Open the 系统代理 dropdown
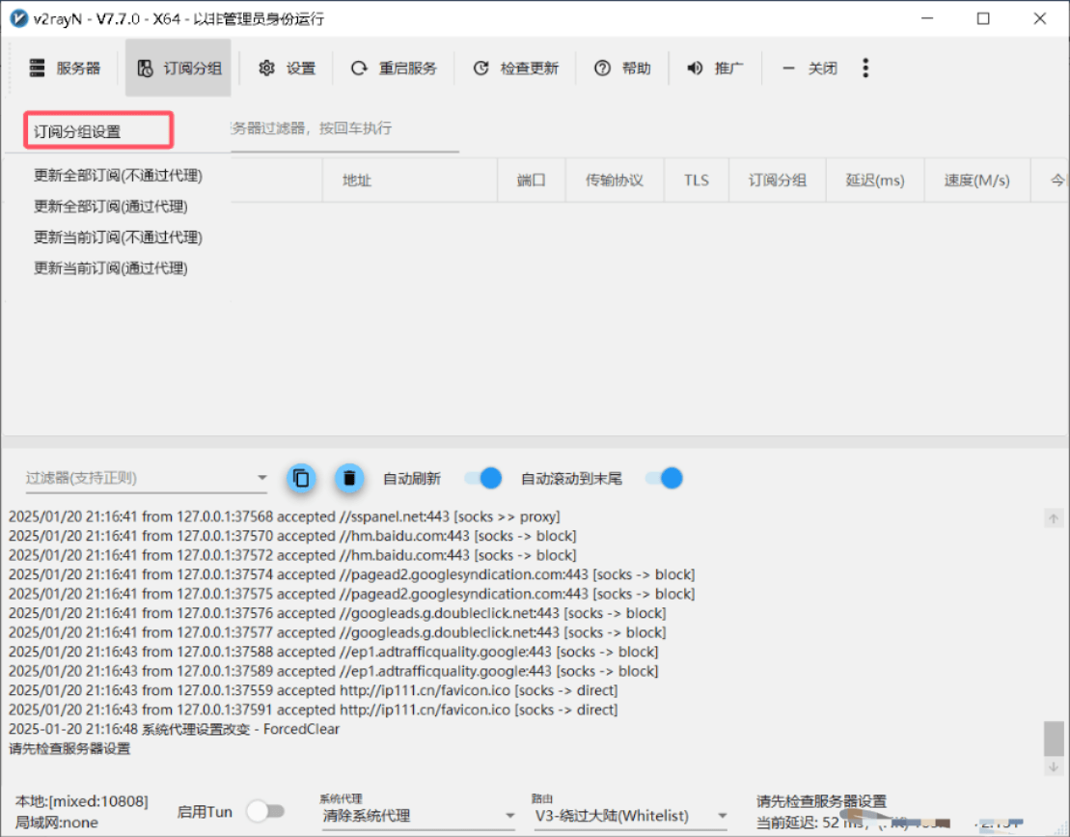The image size is (1070, 837). pos(509,815)
